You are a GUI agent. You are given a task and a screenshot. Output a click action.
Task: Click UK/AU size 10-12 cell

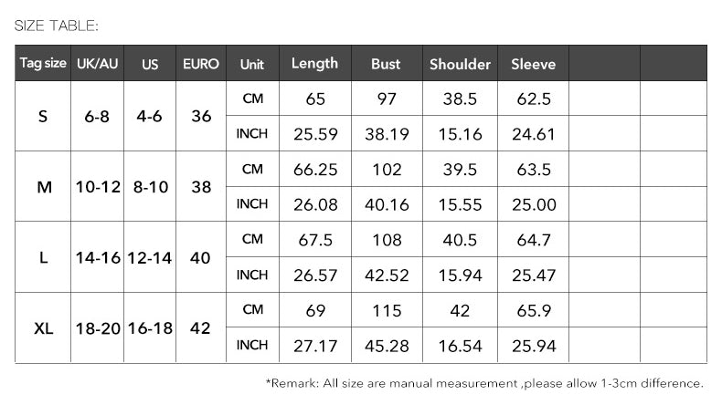98,187
